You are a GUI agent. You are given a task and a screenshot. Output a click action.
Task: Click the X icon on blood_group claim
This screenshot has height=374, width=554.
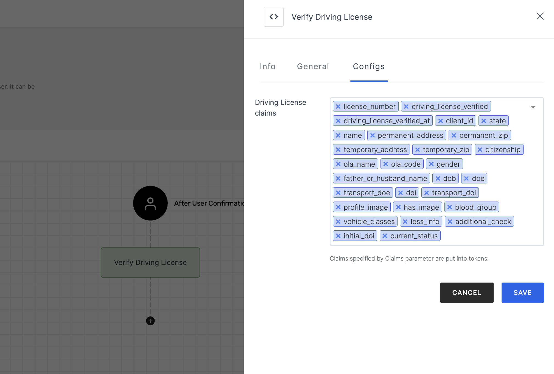pyautogui.click(x=450, y=207)
